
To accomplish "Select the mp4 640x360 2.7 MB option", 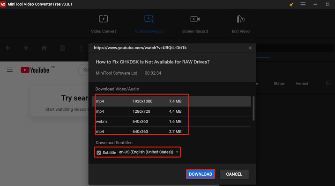I will (x=171, y=132).
